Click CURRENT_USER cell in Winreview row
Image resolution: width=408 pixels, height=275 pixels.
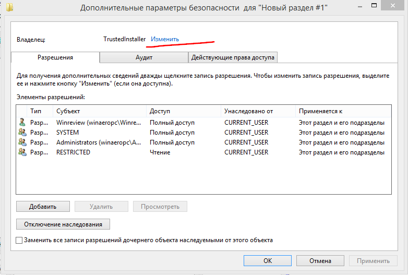[246, 122]
